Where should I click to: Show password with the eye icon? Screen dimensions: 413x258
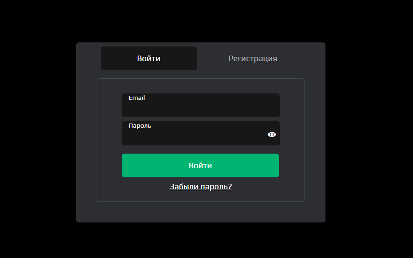272,134
